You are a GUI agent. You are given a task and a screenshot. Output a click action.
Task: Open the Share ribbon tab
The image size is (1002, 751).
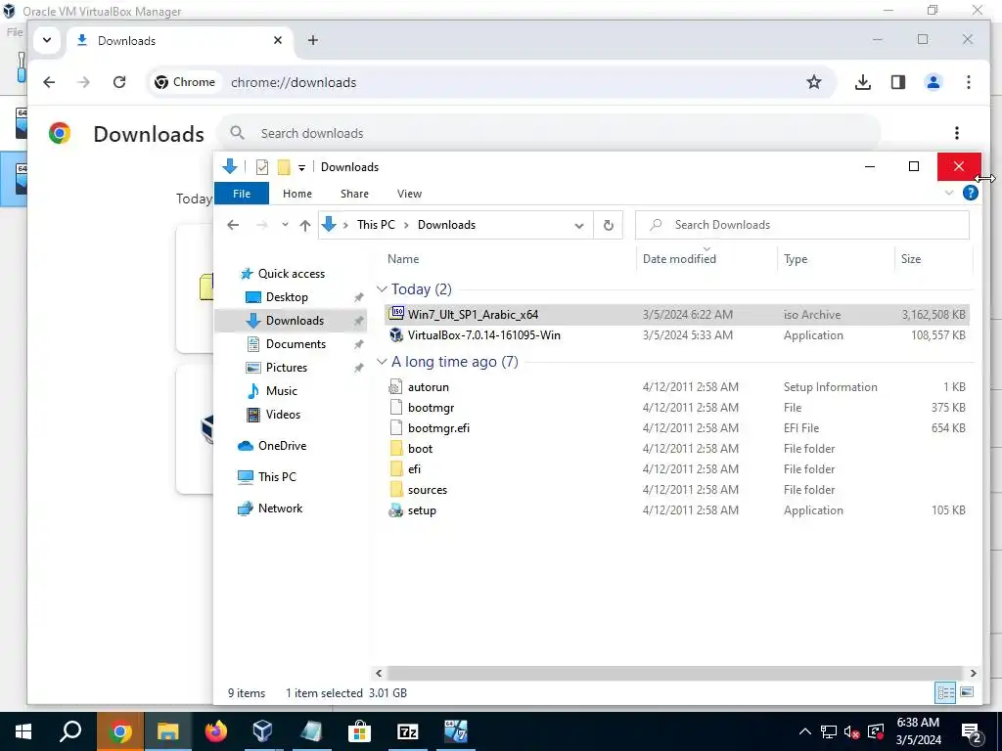tap(354, 194)
